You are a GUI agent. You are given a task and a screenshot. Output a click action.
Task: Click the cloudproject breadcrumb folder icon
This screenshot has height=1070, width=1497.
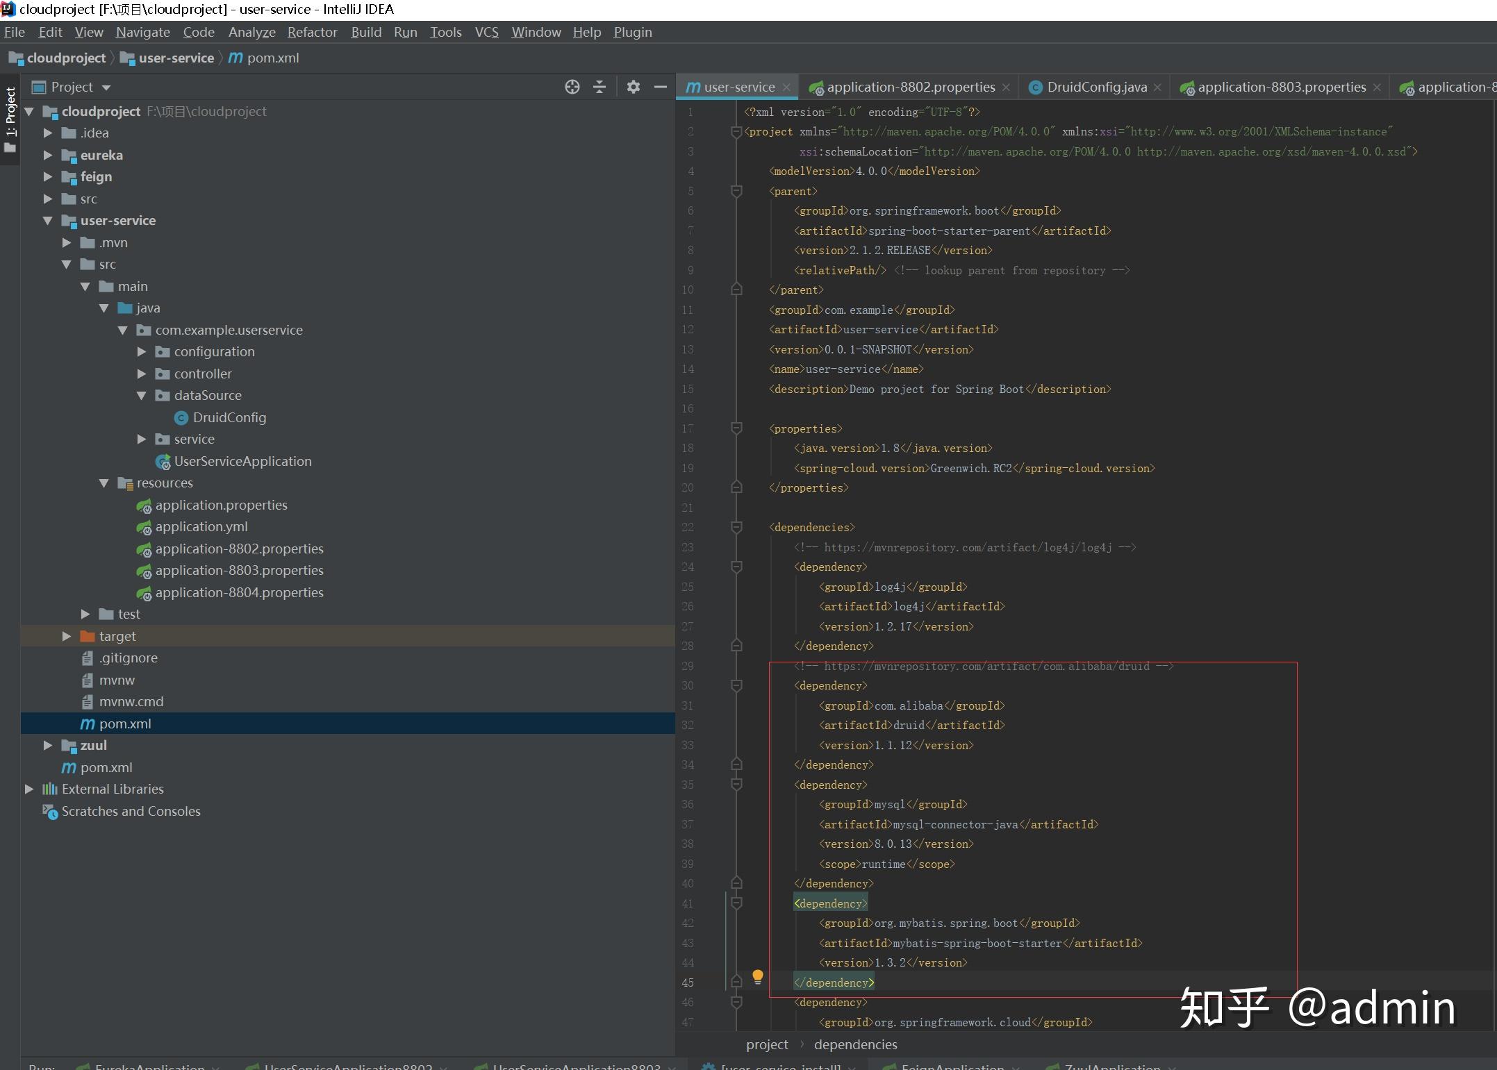tap(16, 58)
